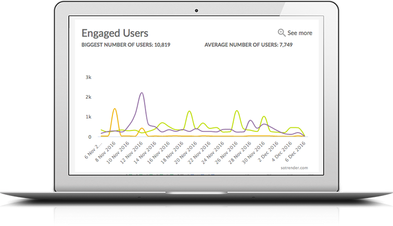This screenshot has height=226, width=393.
Task: Click the green peak near 30 Nov 2016
Action: tap(264, 116)
